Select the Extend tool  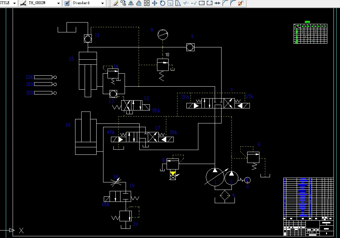click(x=194, y=3)
